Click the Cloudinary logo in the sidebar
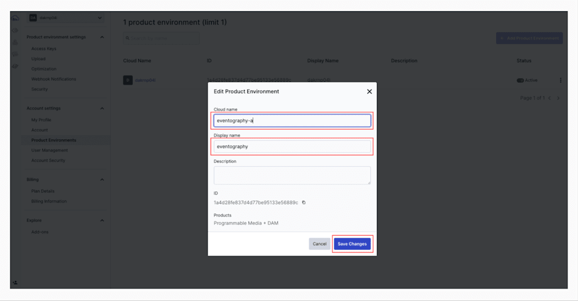Viewport: 578px width, 301px height. coord(15,18)
